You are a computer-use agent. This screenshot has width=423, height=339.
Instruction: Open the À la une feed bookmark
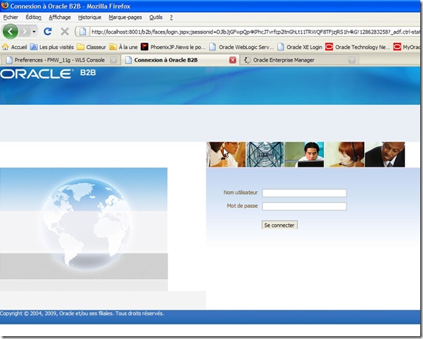[x=123, y=47]
